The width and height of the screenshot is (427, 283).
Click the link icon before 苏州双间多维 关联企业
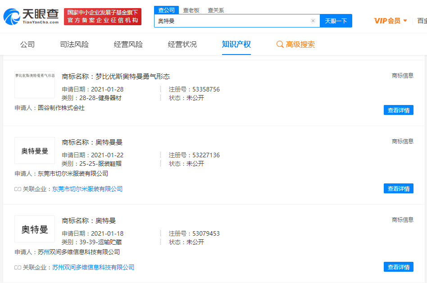coord(18,268)
